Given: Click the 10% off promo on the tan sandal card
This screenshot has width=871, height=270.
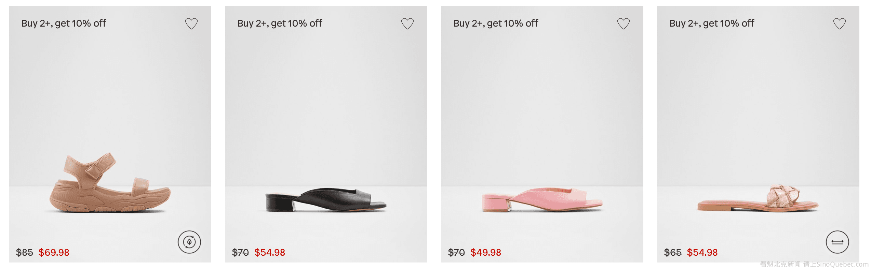Looking at the screenshot, I should [x=64, y=23].
